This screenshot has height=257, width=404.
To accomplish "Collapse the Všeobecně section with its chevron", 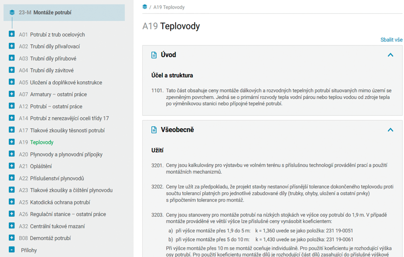I will [x=390, y=130].
